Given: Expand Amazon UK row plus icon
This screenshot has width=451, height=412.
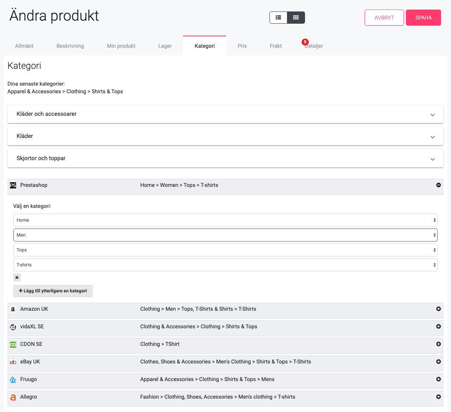Looking at the screenshot, I should (438, 309).
